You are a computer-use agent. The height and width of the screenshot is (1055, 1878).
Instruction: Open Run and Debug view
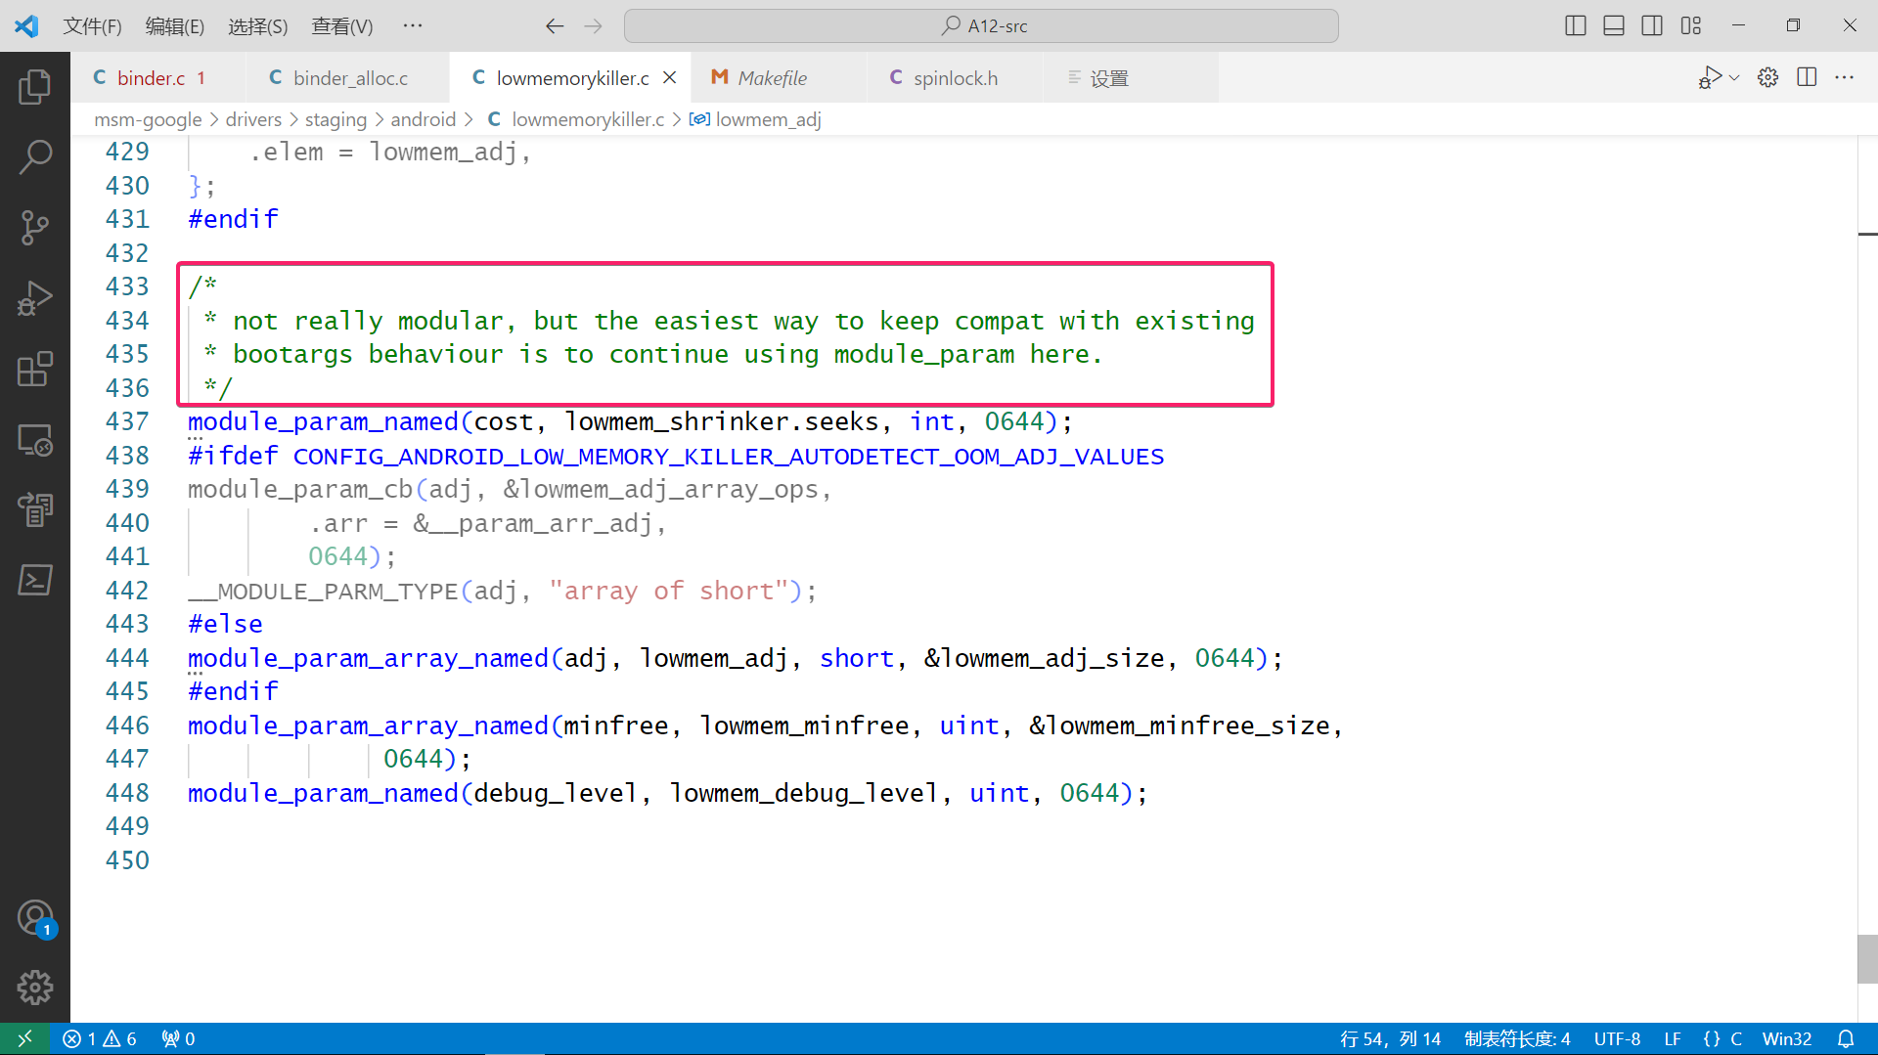pos(35,298)
